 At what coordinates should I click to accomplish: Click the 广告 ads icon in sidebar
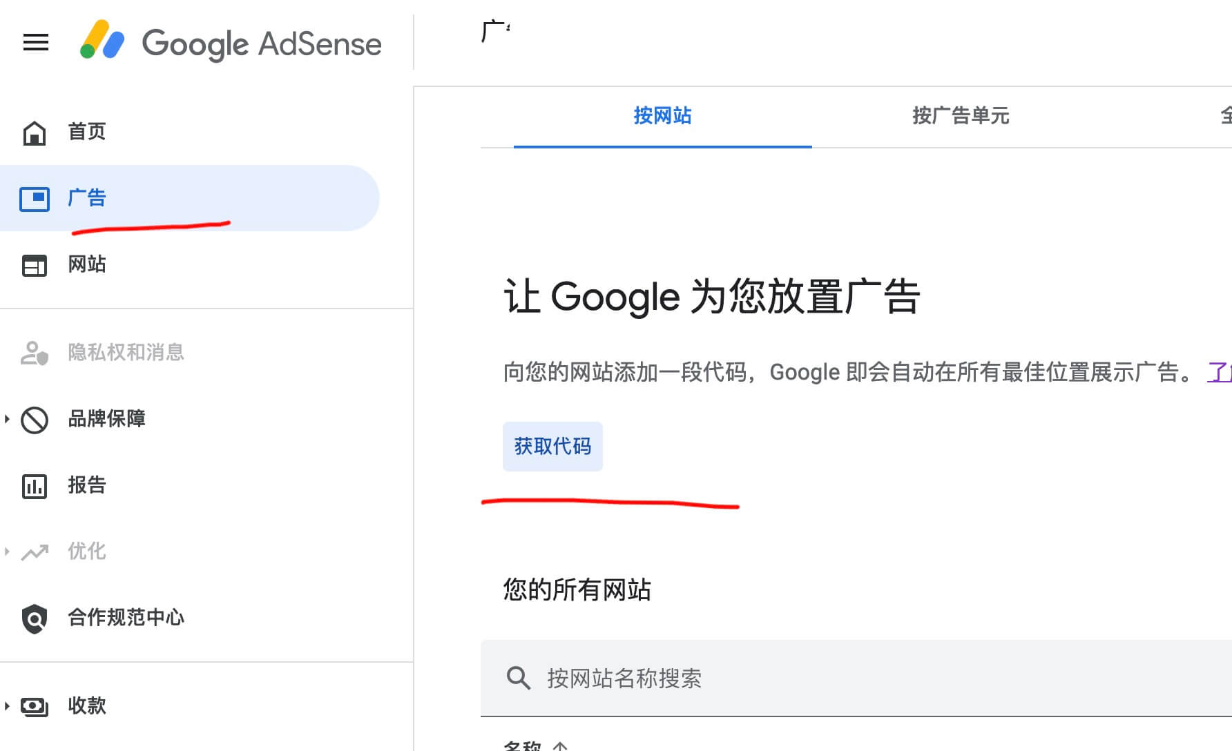(x=35, y=199)
